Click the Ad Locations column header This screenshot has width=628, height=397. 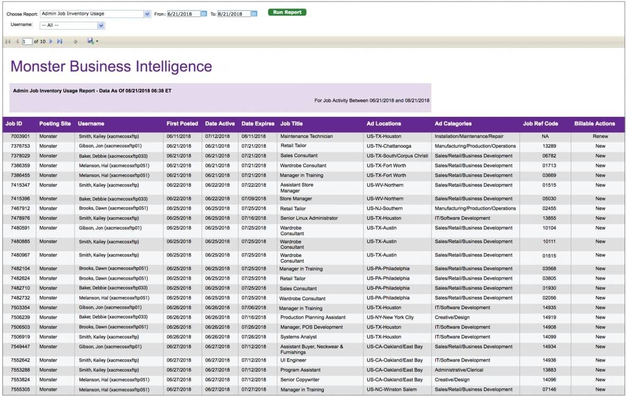click(x=384, y=124)
